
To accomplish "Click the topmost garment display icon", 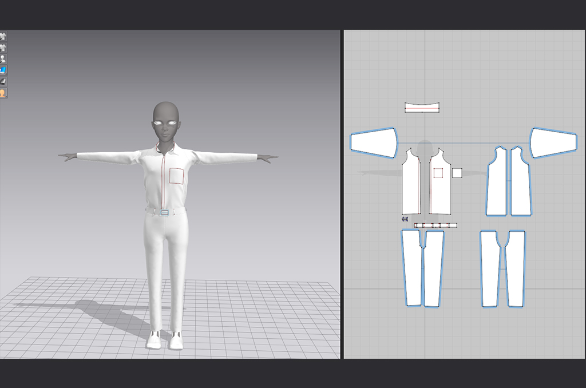I will pyautogui.click(x=3, y=36).
